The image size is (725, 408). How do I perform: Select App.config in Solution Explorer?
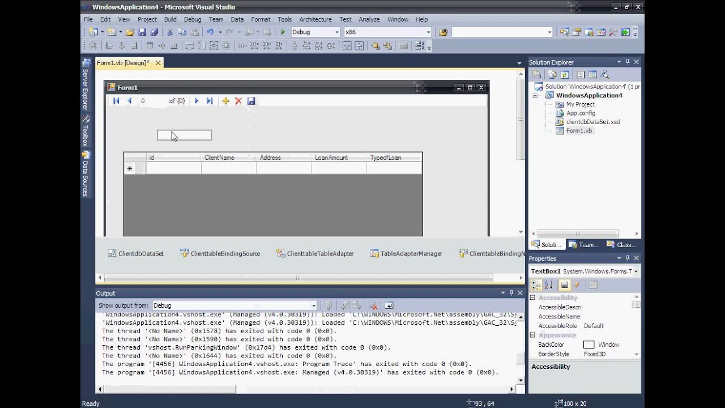coord(581,113)
